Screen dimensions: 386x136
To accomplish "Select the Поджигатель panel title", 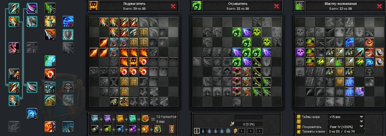I will pyautogui.click(x=134, y=4).
